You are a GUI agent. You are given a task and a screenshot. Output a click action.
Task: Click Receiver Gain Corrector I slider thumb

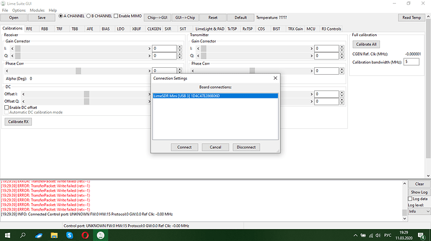tap(18, 49)
